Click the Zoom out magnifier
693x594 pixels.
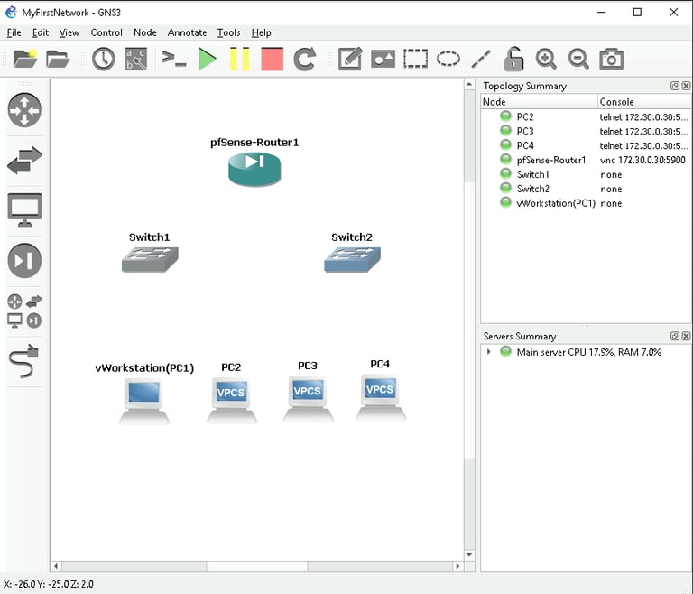tap(579, 59)
